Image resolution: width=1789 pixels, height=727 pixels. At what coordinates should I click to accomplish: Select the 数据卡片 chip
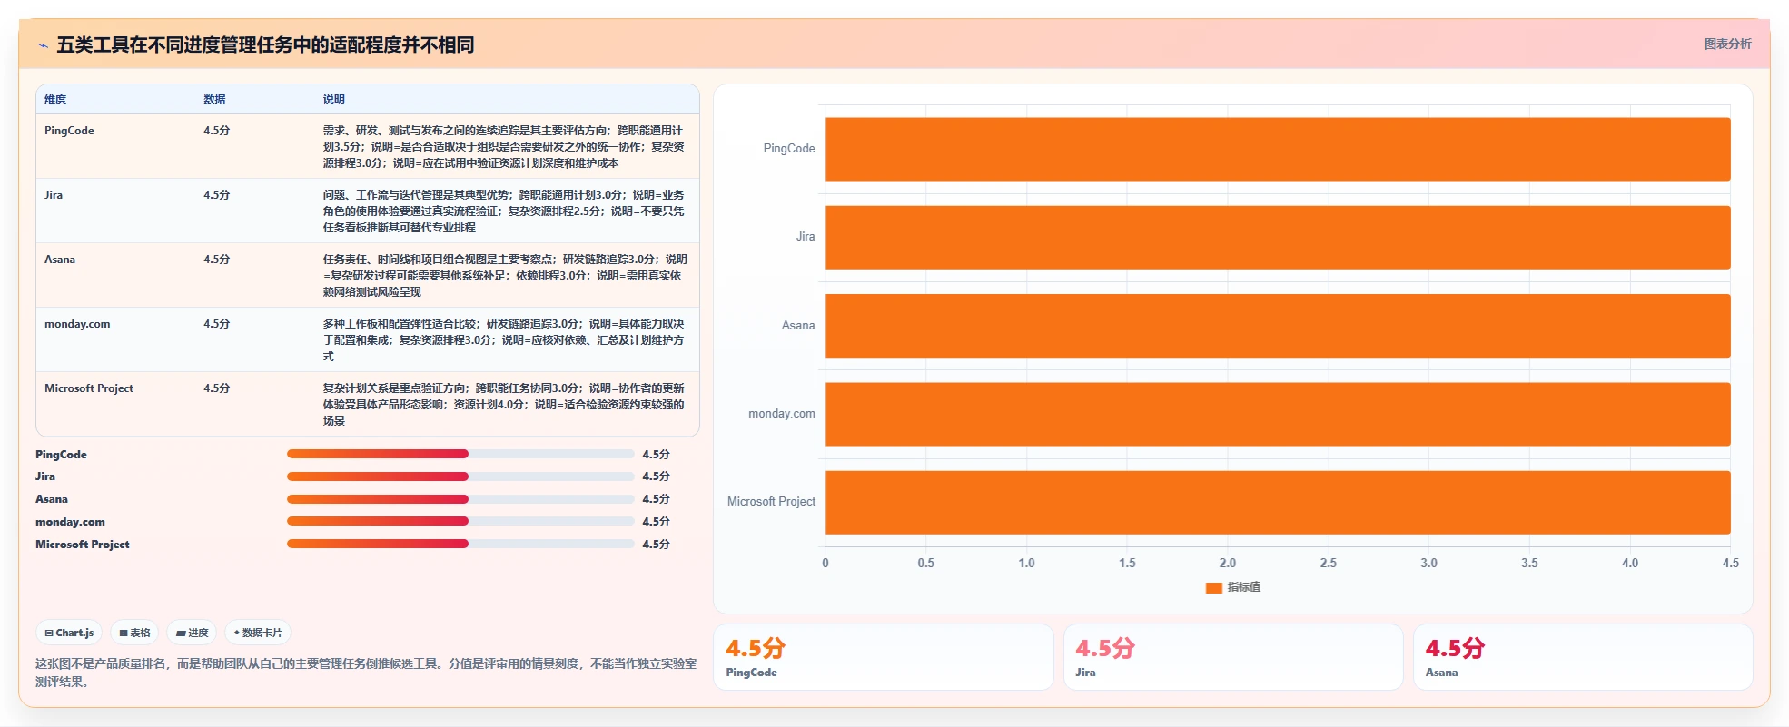pos(258,633)
